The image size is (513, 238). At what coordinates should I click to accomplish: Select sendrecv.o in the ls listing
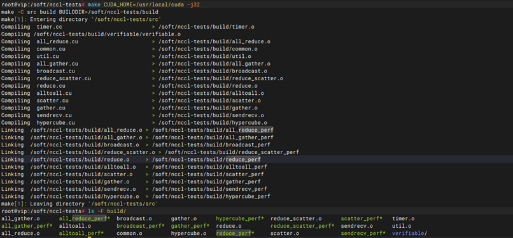coord(357,226)
